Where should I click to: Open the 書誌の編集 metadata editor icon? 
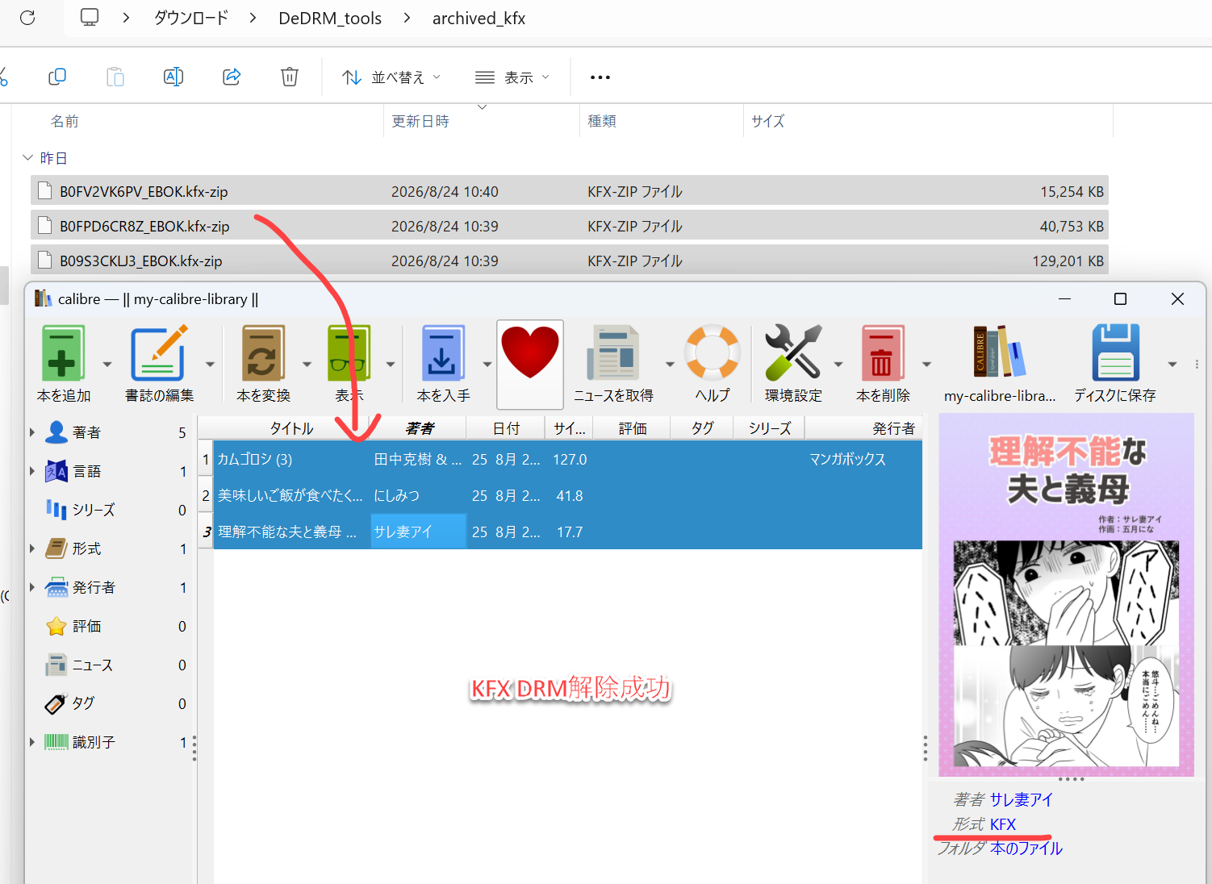(x=159, y=353)
